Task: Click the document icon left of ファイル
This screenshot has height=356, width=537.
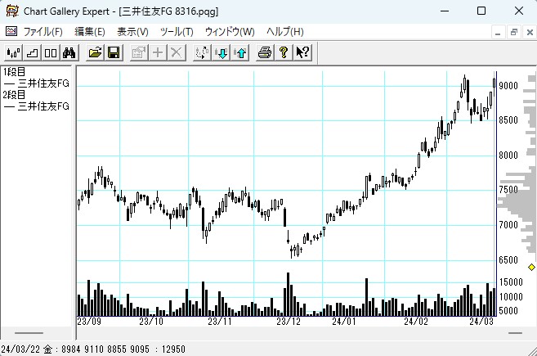Action: pyautogui.click(x=11, y=32)
